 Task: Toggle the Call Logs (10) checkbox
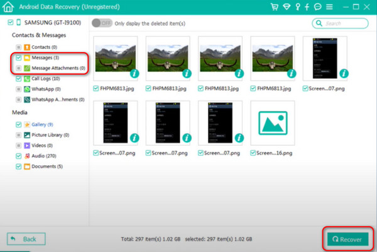pyautogui.click(x=18, y=79)
